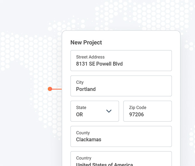The height and width of the screenshot is (166, 195).
Task: Click the Clackamas county value
Action: coord(89,140)
